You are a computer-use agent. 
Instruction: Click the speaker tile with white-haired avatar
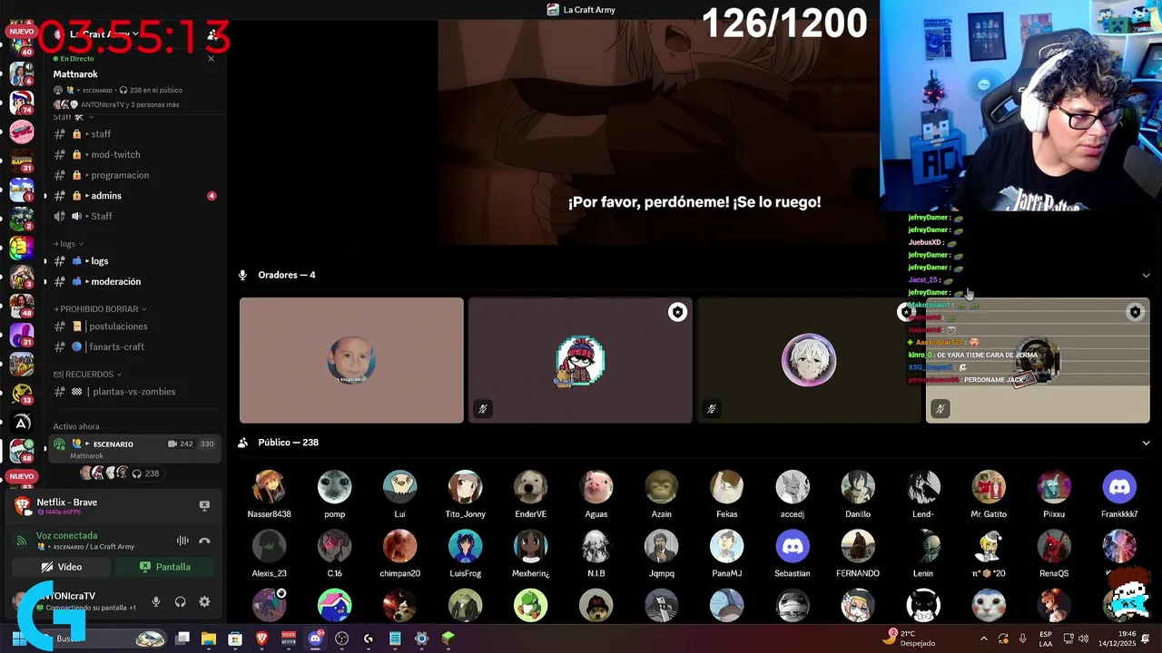click(x=809, y=360)
